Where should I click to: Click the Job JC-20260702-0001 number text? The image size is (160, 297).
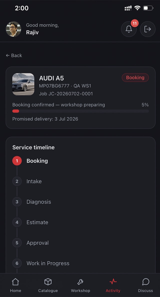tap(66, 94)
